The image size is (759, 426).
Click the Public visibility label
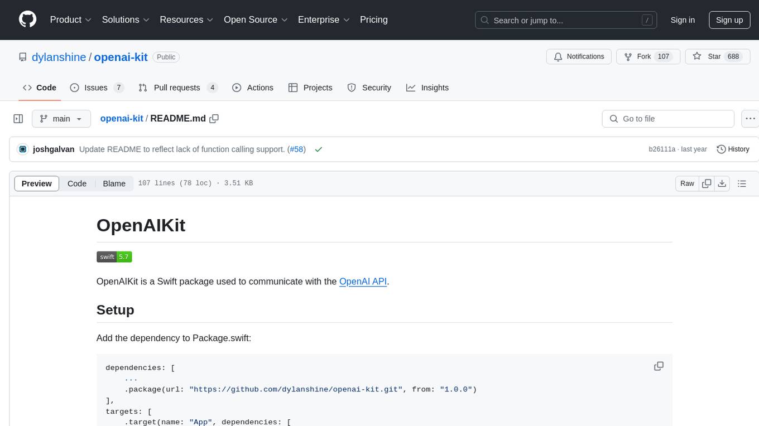coord(166,57)
